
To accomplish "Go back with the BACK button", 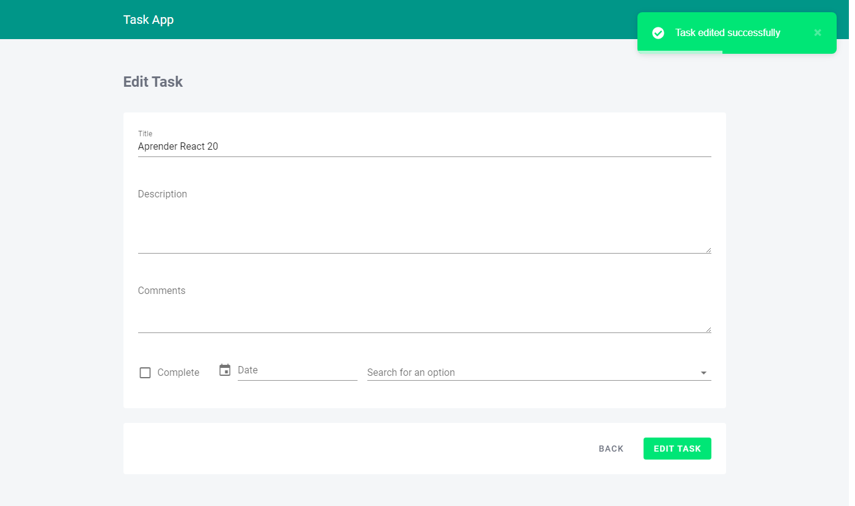I will click(611, 449).
